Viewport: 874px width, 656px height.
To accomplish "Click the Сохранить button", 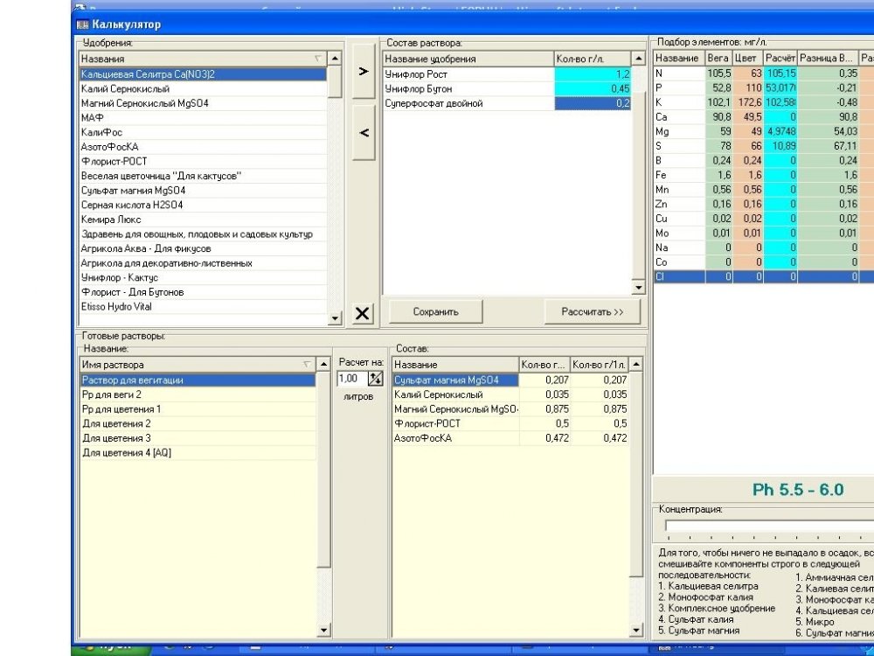I will 435,312.
